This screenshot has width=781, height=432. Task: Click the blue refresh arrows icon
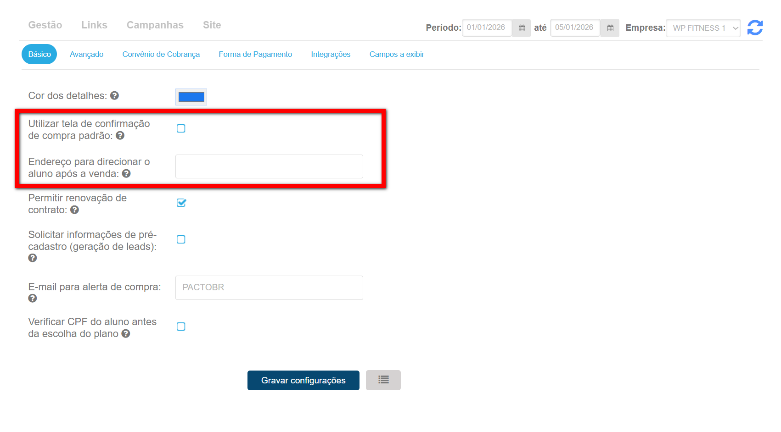pyautogui.click(x=755, y=28)
